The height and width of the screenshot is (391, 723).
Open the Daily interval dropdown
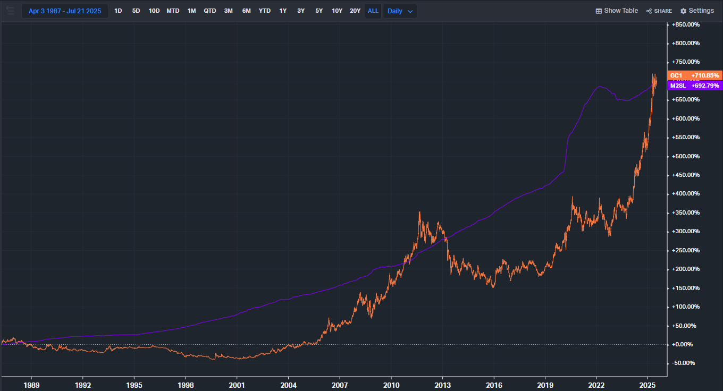400,11
